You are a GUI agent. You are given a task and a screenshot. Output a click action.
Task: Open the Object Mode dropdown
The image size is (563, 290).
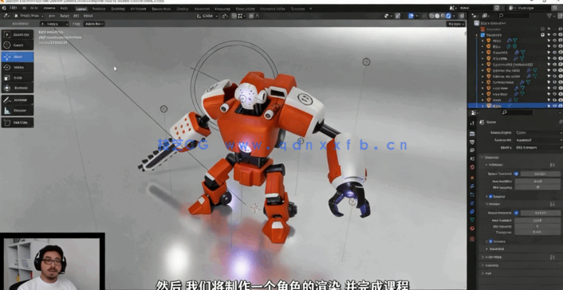point(28,16)
